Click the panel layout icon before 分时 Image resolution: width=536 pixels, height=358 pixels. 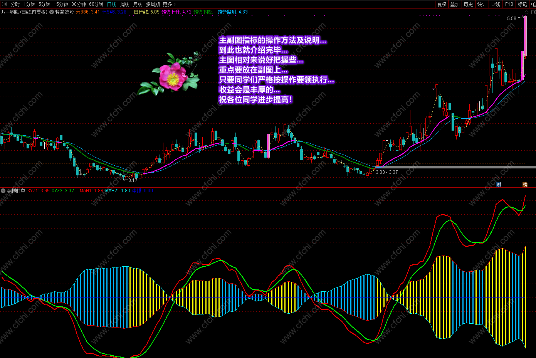[5, 4]
